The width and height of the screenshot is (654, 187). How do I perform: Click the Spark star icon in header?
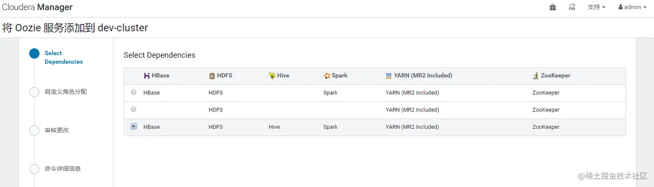pyautogui.click(x=327, y=75)
